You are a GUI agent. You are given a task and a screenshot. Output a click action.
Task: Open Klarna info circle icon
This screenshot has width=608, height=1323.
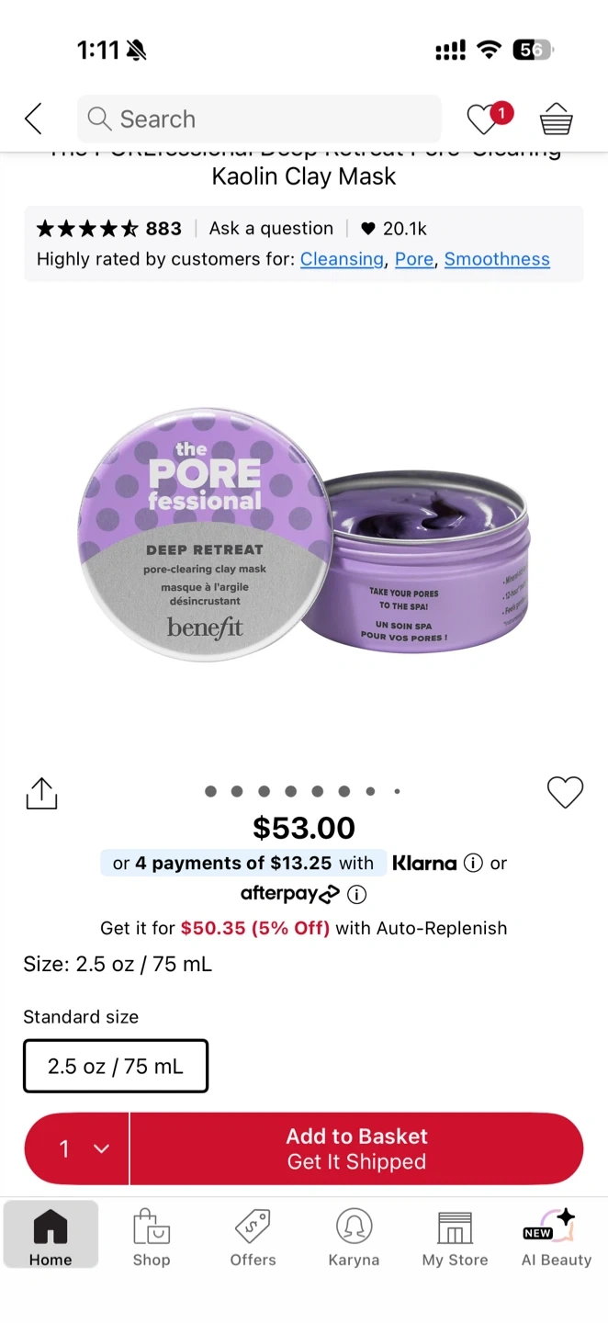pyautogui.click(x=473, y=863)
